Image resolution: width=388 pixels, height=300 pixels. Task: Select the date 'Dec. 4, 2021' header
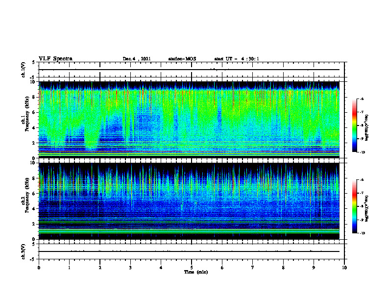pos(137,59)
